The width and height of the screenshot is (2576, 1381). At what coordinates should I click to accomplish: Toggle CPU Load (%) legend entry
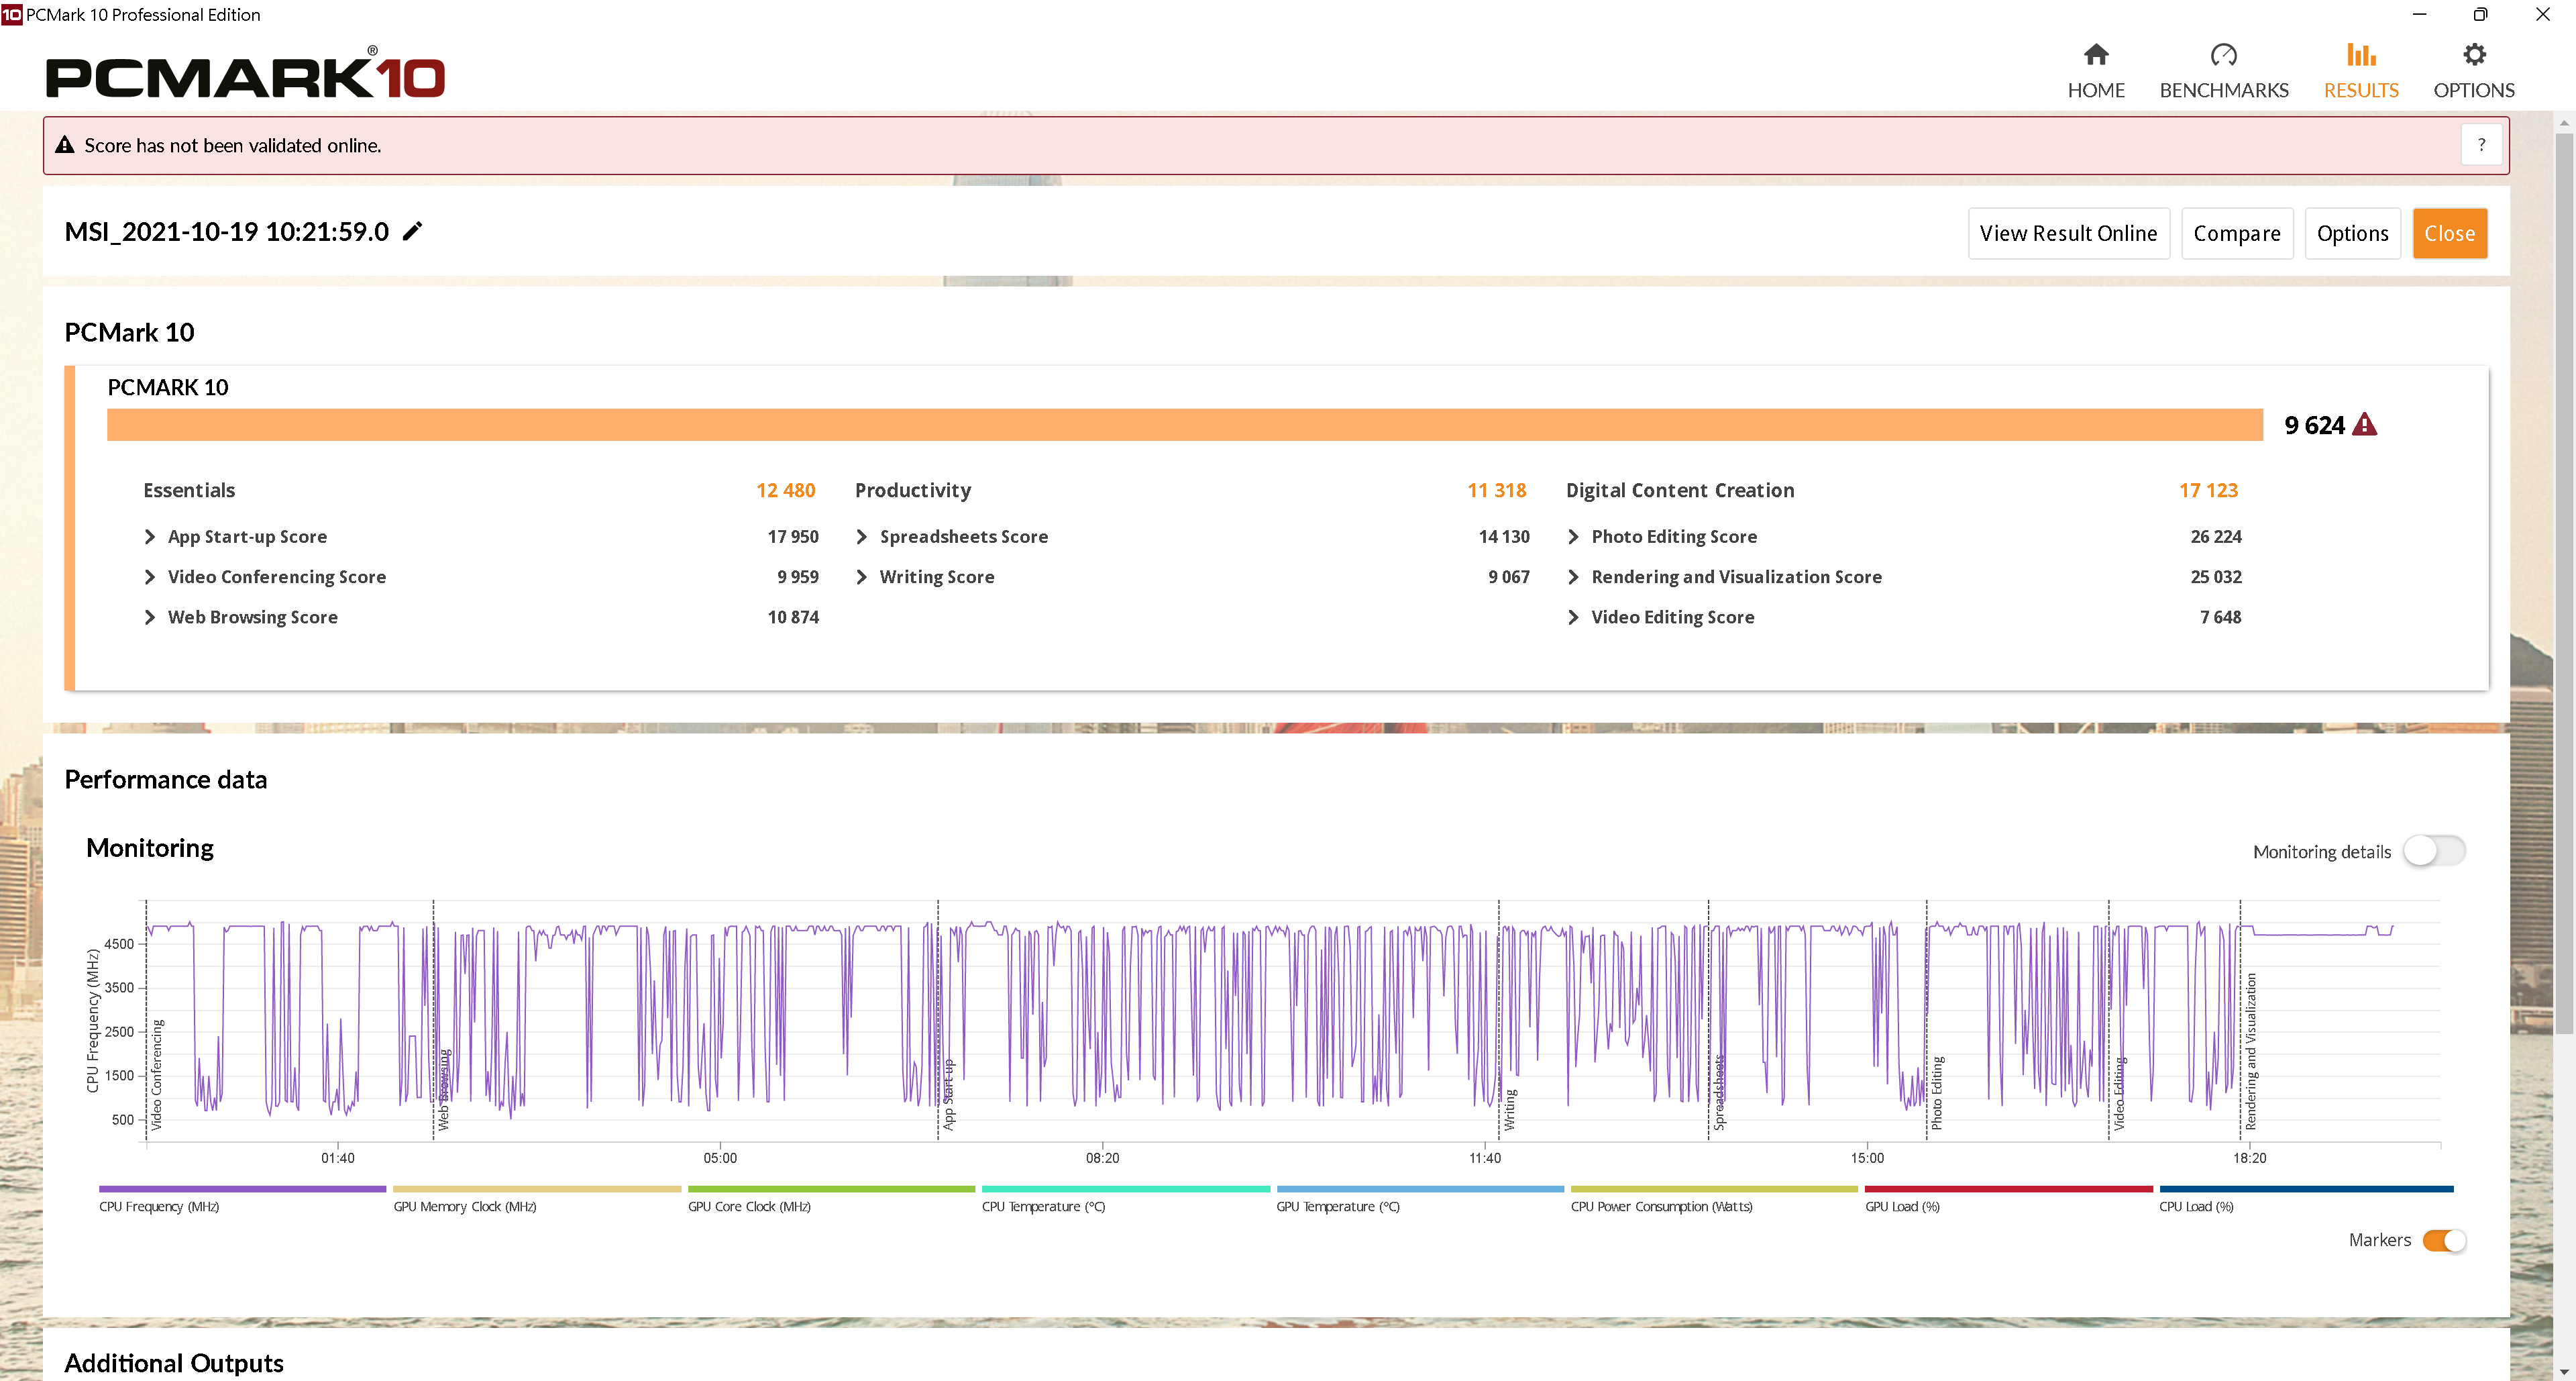click(2306, 1199)
